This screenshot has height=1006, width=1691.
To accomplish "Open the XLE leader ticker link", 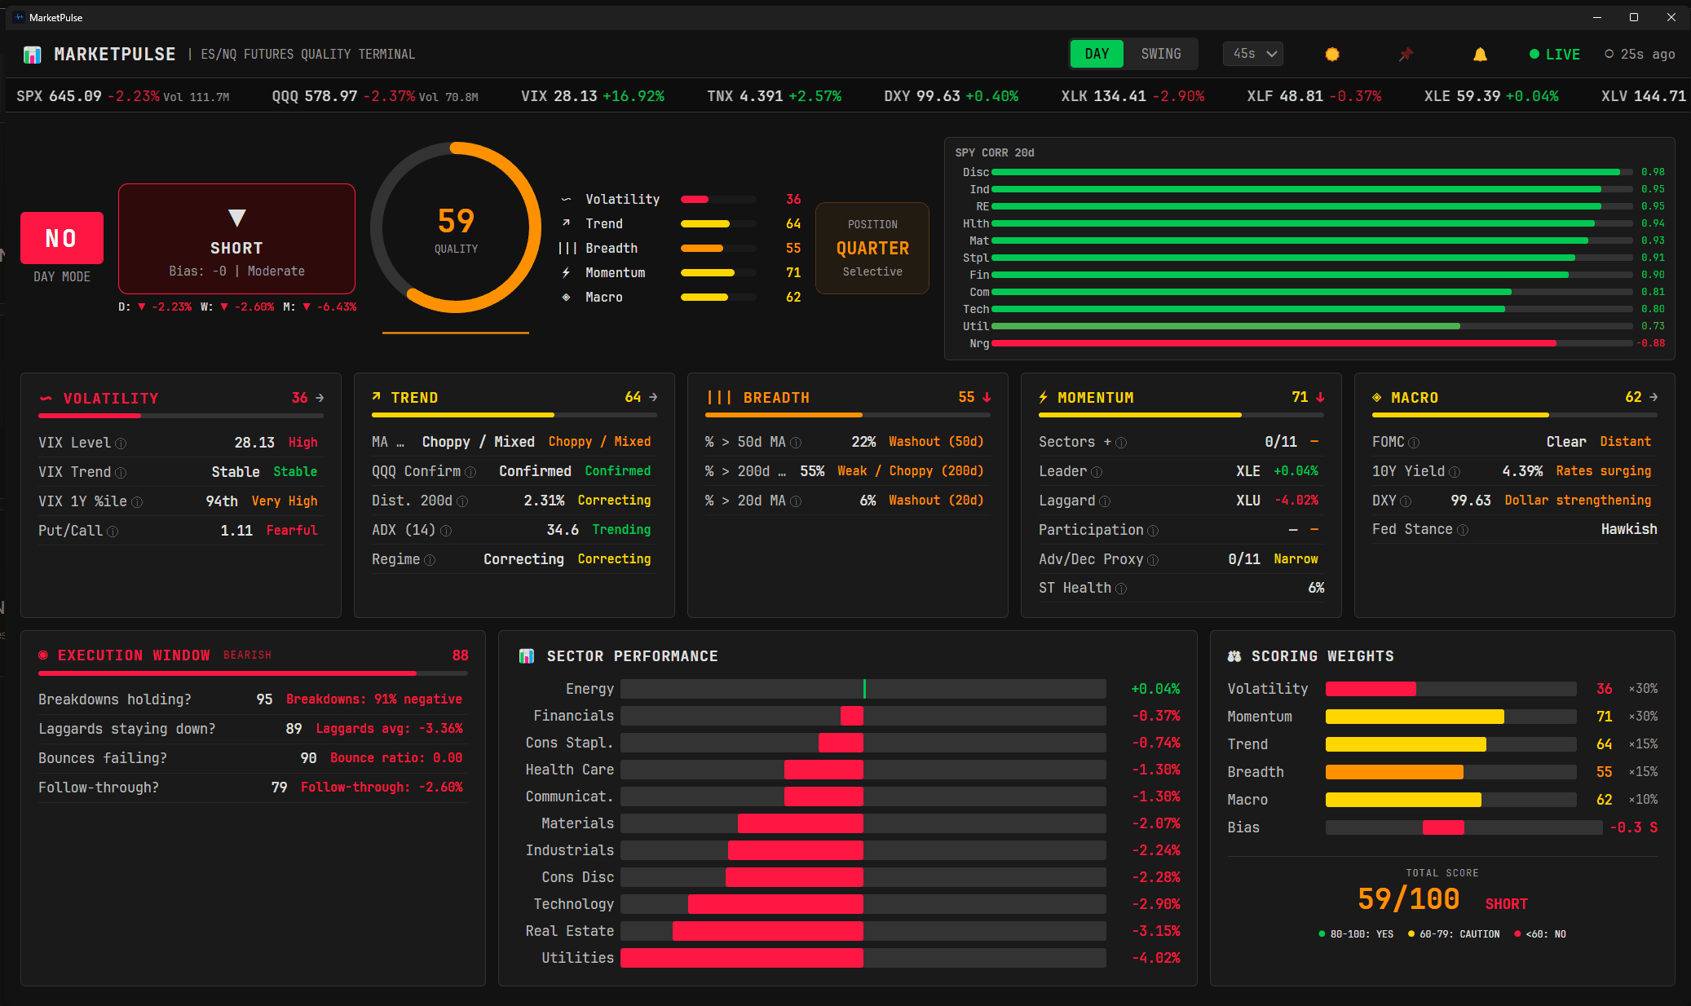I will [x=1247, y=471].
